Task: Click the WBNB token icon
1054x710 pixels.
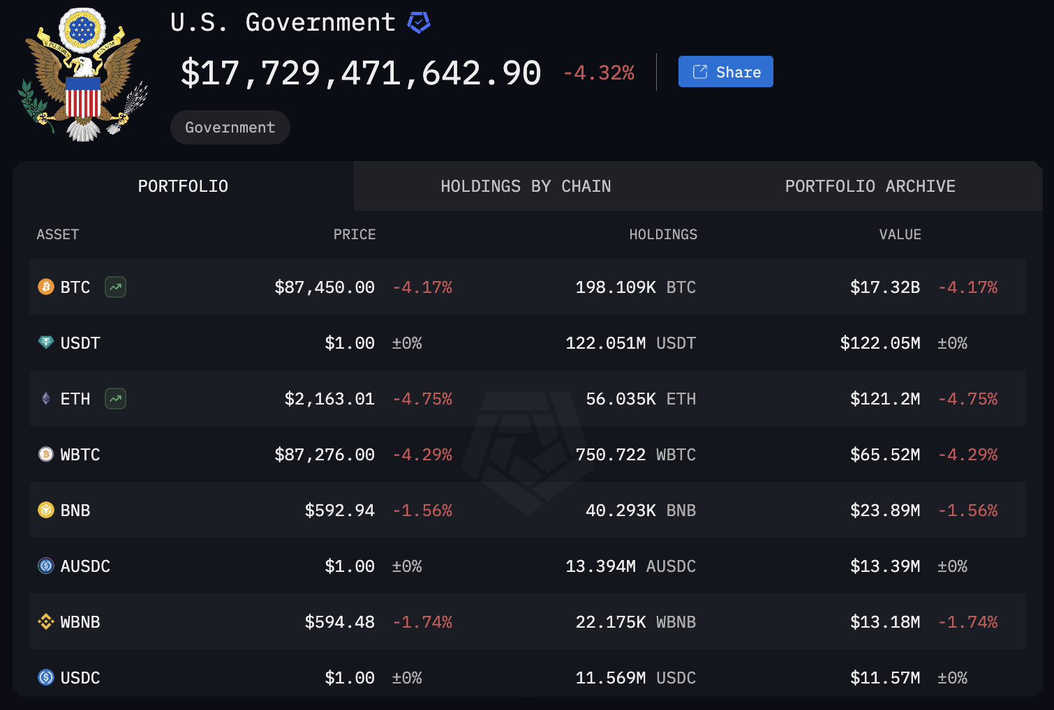Action: pyautogui.click(x=46, y=621)
